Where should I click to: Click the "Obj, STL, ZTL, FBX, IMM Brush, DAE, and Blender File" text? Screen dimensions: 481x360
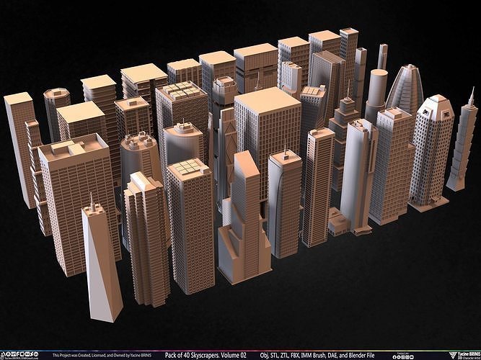click(x=317, y=356)
